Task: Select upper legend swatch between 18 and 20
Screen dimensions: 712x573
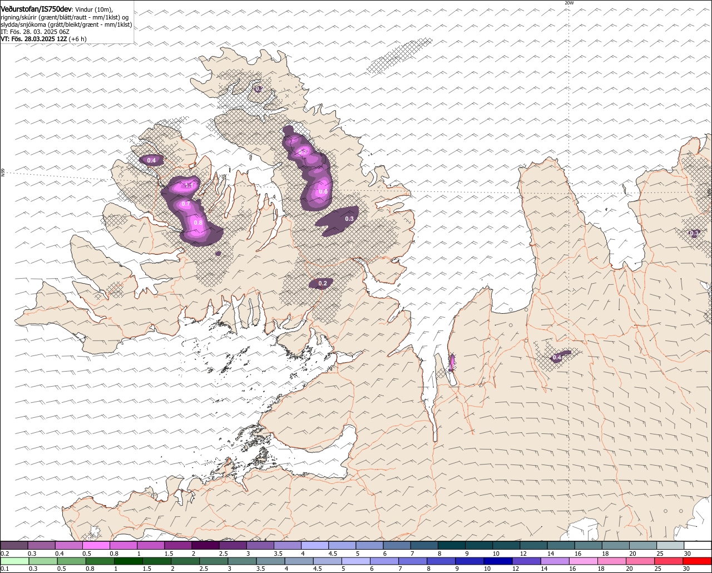Action: [616, 545]
